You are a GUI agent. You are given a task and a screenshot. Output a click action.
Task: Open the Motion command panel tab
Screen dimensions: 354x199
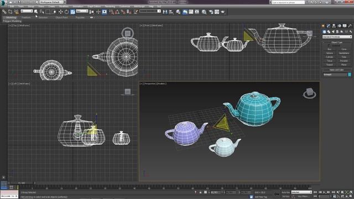click(x=339, y=26)
